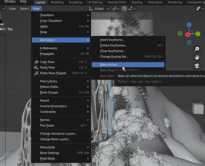Click the blue Z axis gizmo handle
205x166 pixels.
coord(189,25)
